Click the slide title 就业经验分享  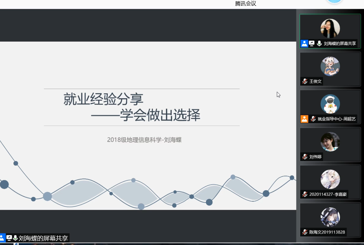[x=103, y=99]
